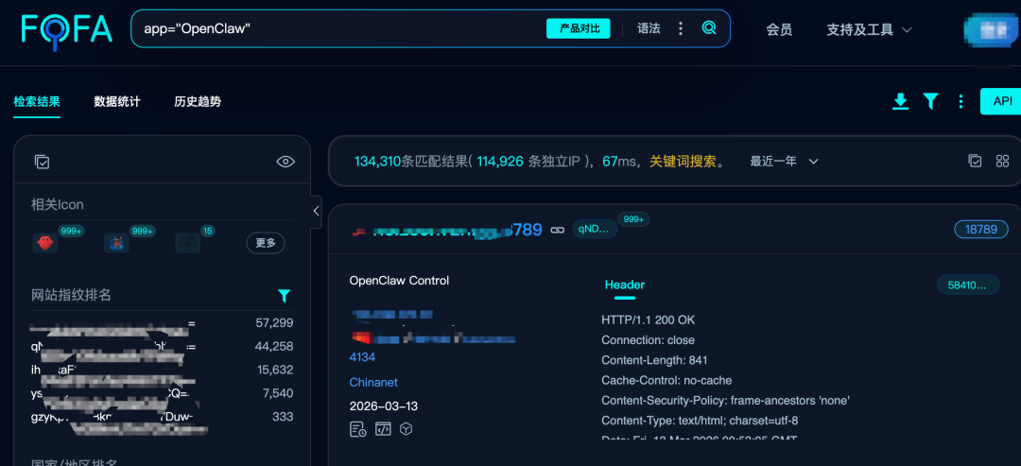The height and width of the screenshot is (466, 1021).
Task: Click the third related icon with 15
Action: pyautogui.click(x=187, y=243)
